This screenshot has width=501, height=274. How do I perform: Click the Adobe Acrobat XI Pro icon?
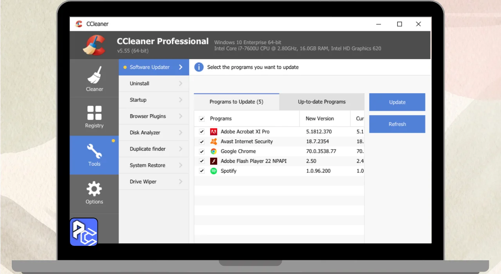[x=214, y=132]
